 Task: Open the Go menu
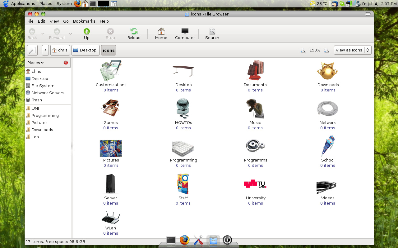pos(66,21)
